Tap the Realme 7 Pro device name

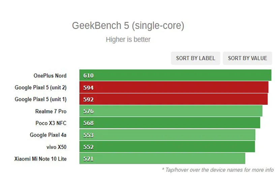click(51, 111)
